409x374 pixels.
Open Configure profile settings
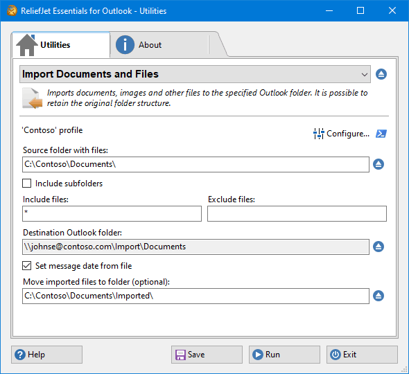click(x=342, y=134)
